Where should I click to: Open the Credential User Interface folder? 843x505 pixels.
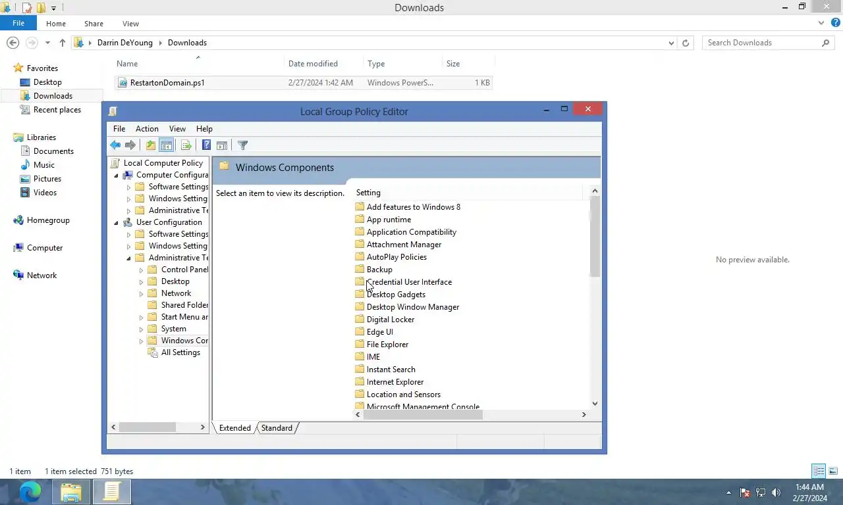403,282
